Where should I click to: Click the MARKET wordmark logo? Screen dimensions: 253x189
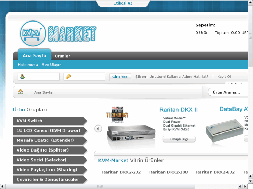pyautogui.click(x=72, y=34)
